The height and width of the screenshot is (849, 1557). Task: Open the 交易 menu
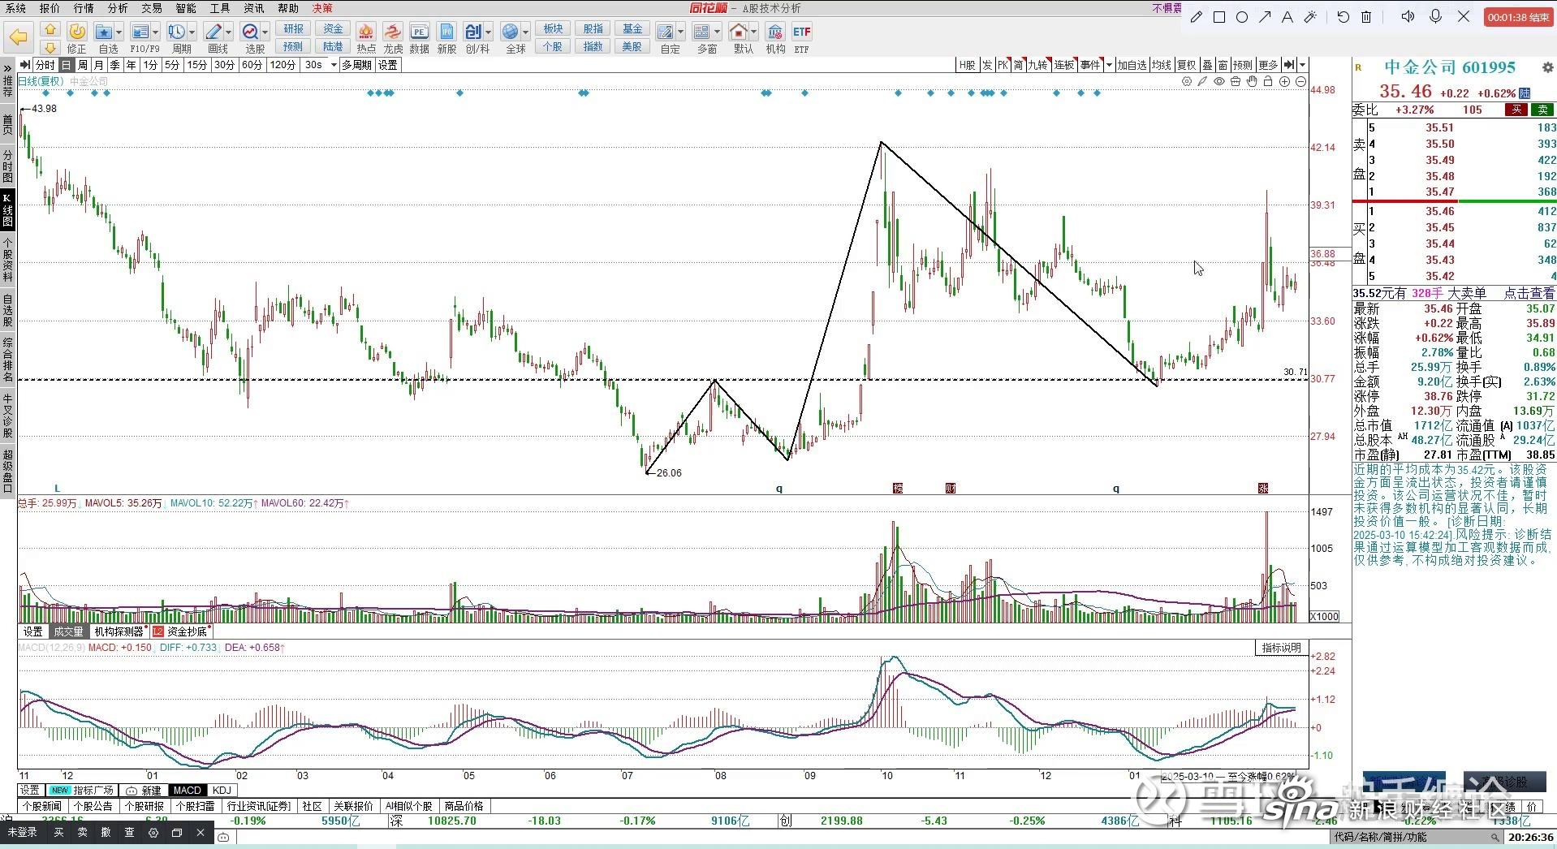point(152,8)
